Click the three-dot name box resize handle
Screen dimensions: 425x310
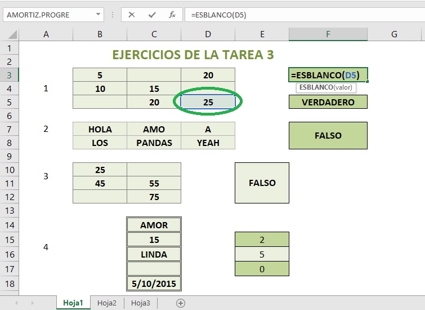pyautogui.click(x=113, y=15)
